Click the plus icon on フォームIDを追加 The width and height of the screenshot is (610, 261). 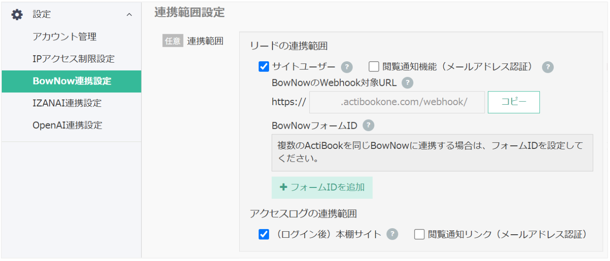[283, 187]
